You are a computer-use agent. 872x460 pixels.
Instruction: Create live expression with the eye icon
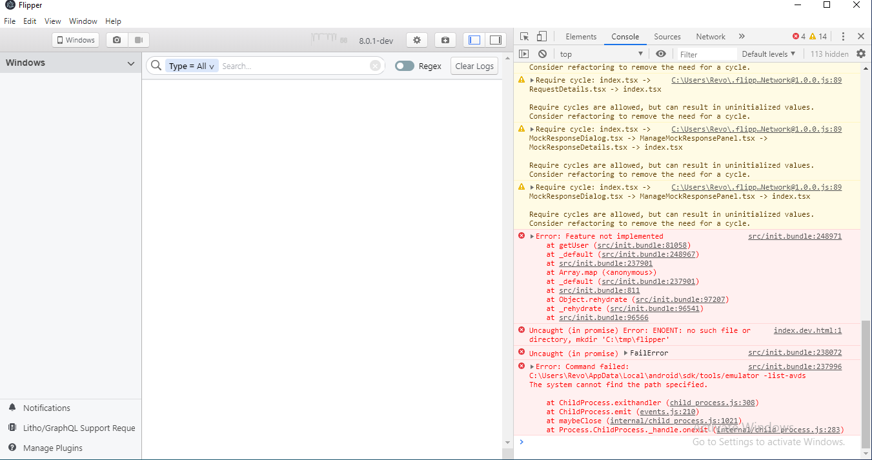(x=659, y=54)
